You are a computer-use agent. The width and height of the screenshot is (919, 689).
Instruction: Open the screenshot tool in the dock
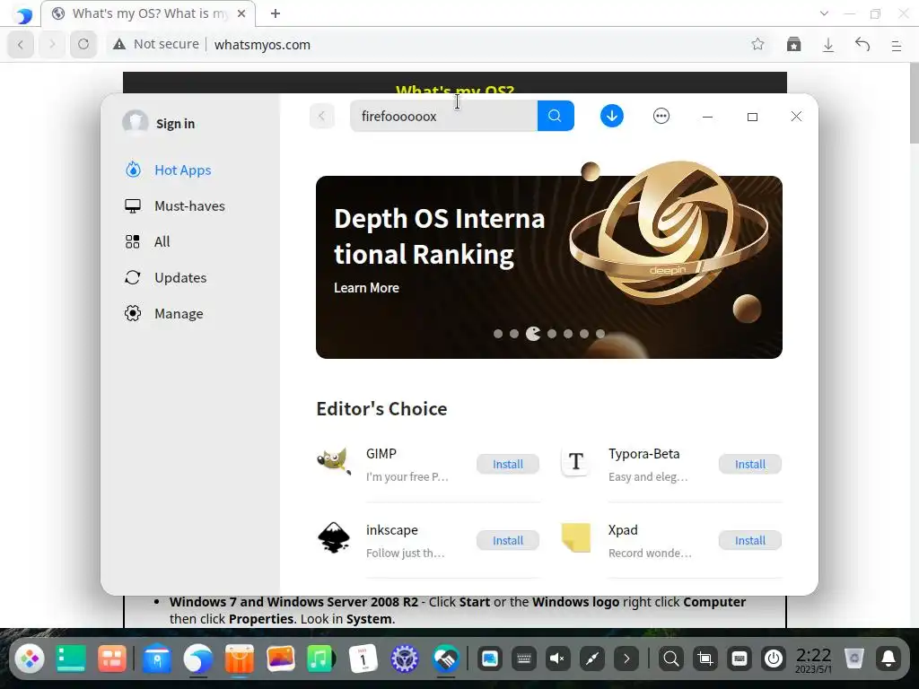click(x=705, y=659)
